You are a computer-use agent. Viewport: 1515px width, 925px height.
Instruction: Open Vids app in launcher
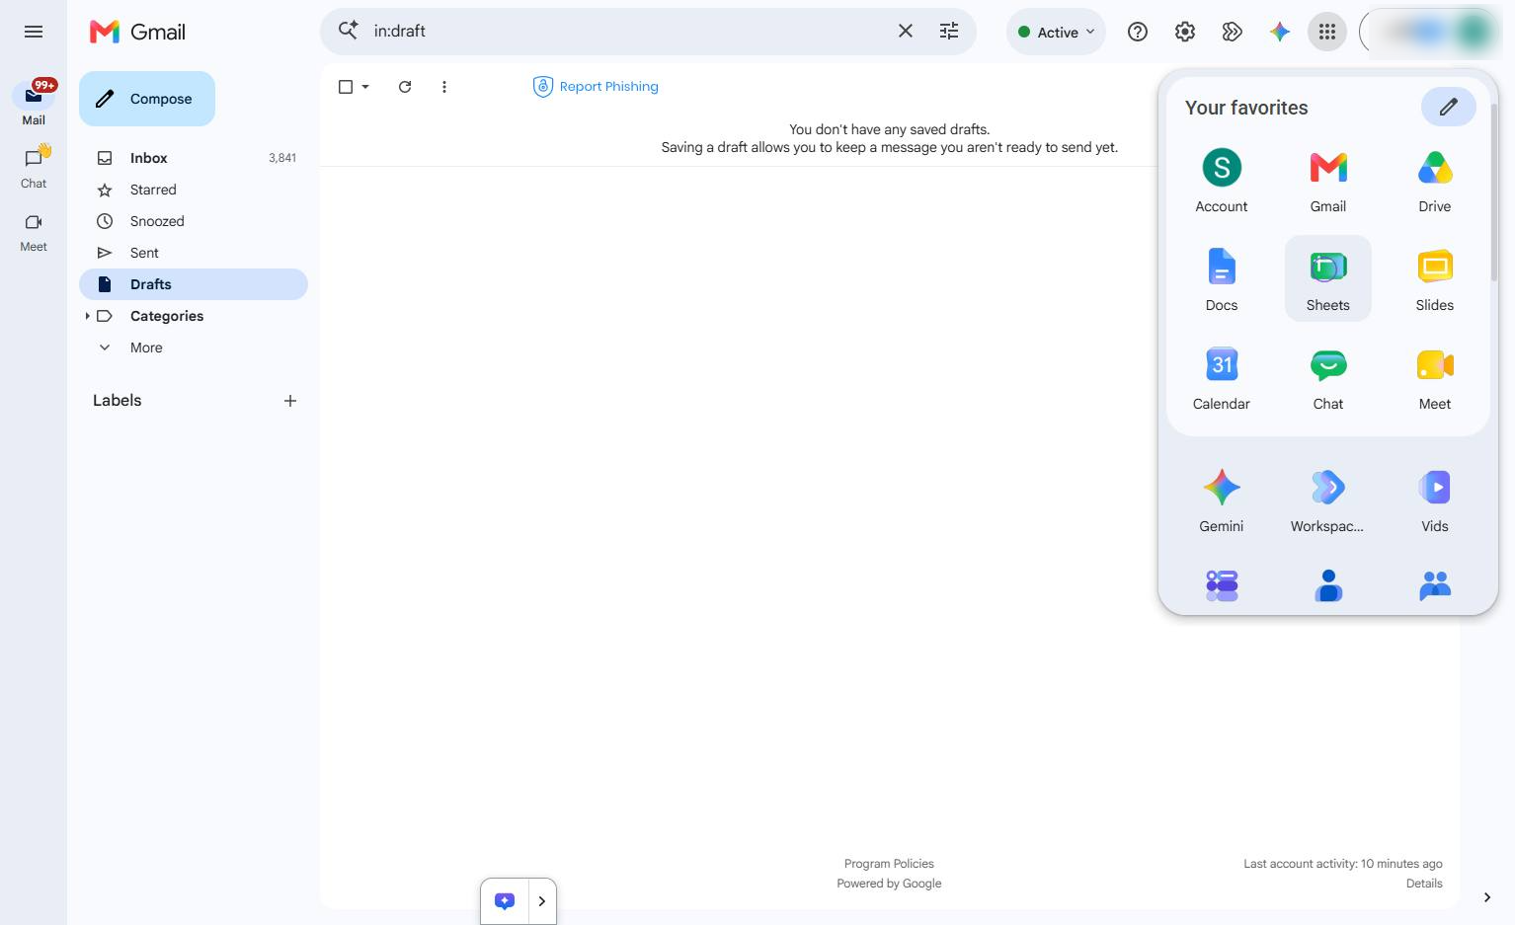[x=1435, y=500]
